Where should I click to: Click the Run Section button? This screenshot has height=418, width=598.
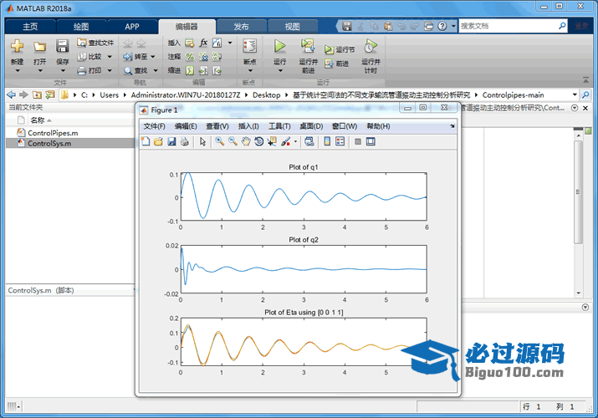point(340,49)
